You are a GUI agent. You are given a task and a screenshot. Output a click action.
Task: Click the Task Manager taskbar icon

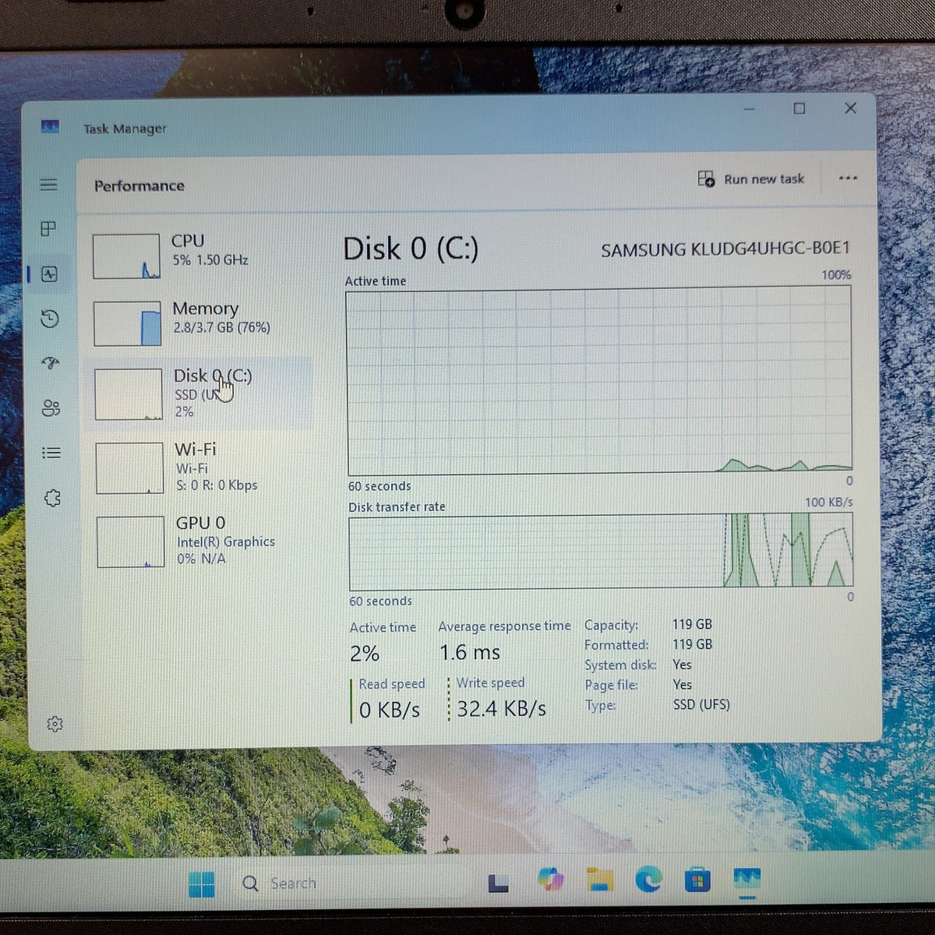[x=747, y=879]
